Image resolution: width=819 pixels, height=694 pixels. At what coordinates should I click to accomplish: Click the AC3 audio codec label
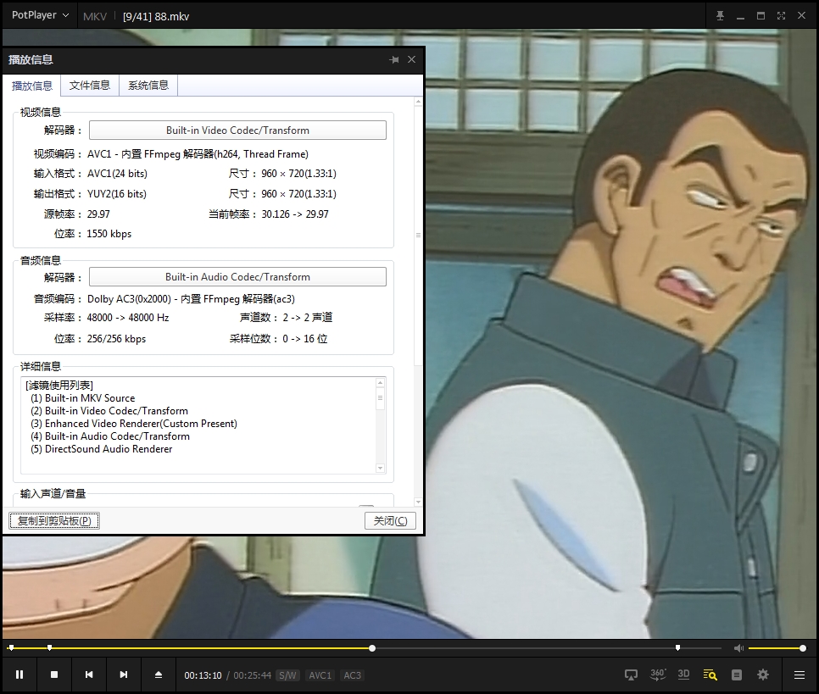click(352, 675)
